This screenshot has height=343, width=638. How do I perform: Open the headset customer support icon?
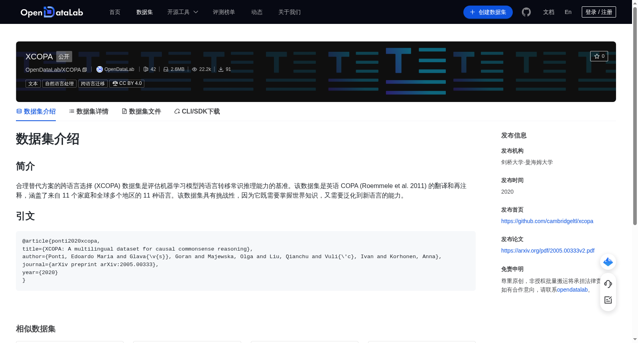click(608, 284)
